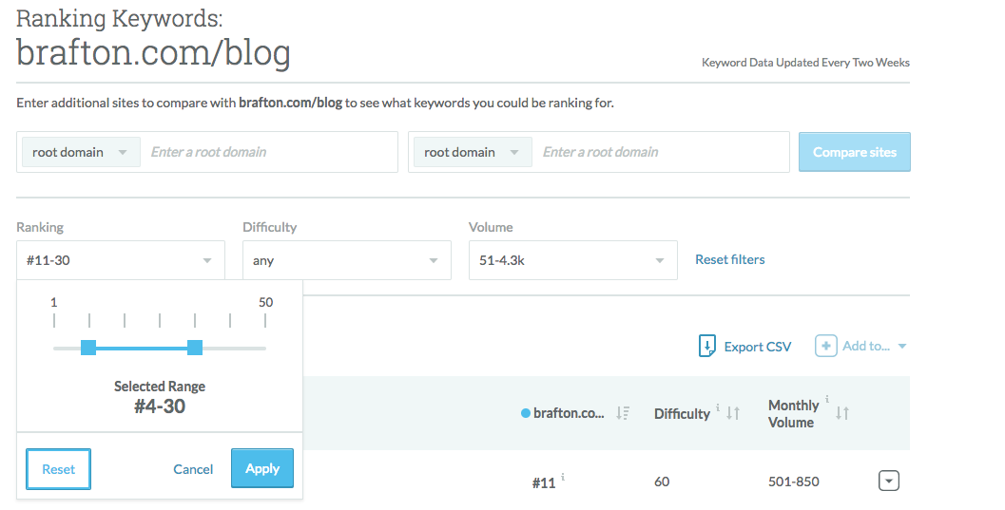Click Cancel in the range popup
1005x510 pixels.
click(193, 469)
